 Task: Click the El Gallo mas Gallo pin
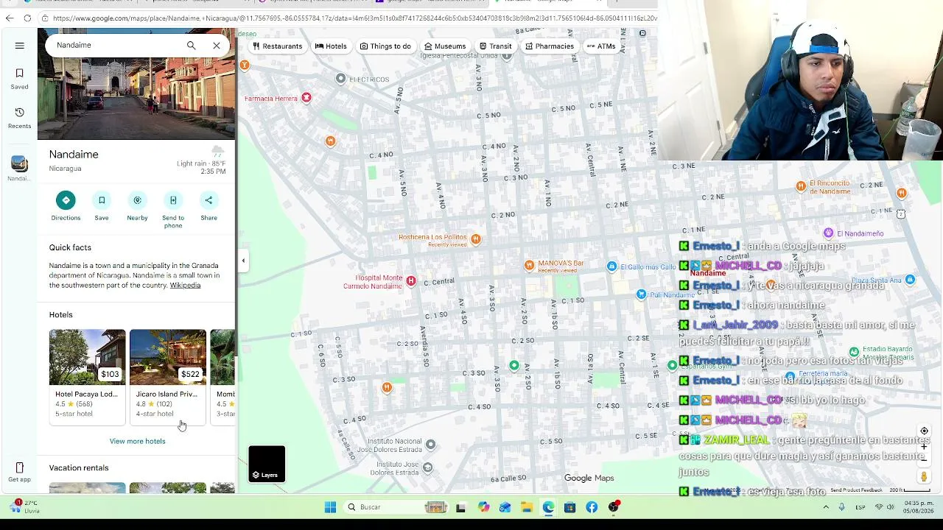click(x=611, y=266)
